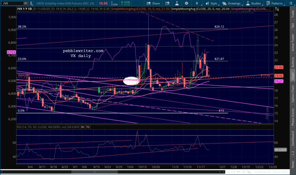
Task: Click the ask A: 20.00 quote
Action: pyautogui.click(x=125, y=5)
